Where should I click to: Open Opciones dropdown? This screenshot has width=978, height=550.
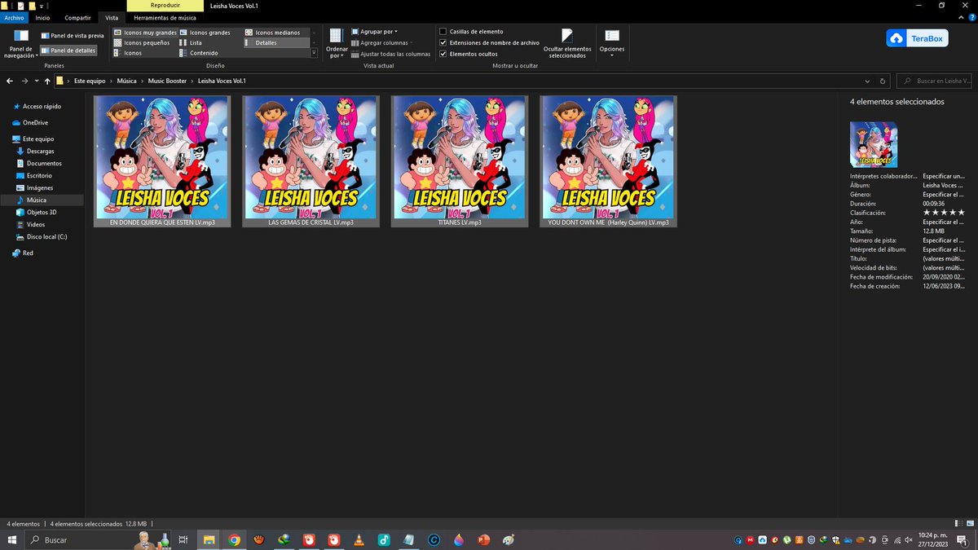pyautogui.click(x=612, y=43)
